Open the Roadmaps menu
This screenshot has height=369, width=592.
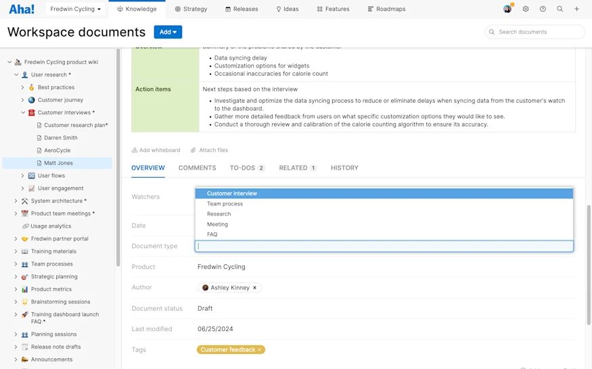(386, 9)
